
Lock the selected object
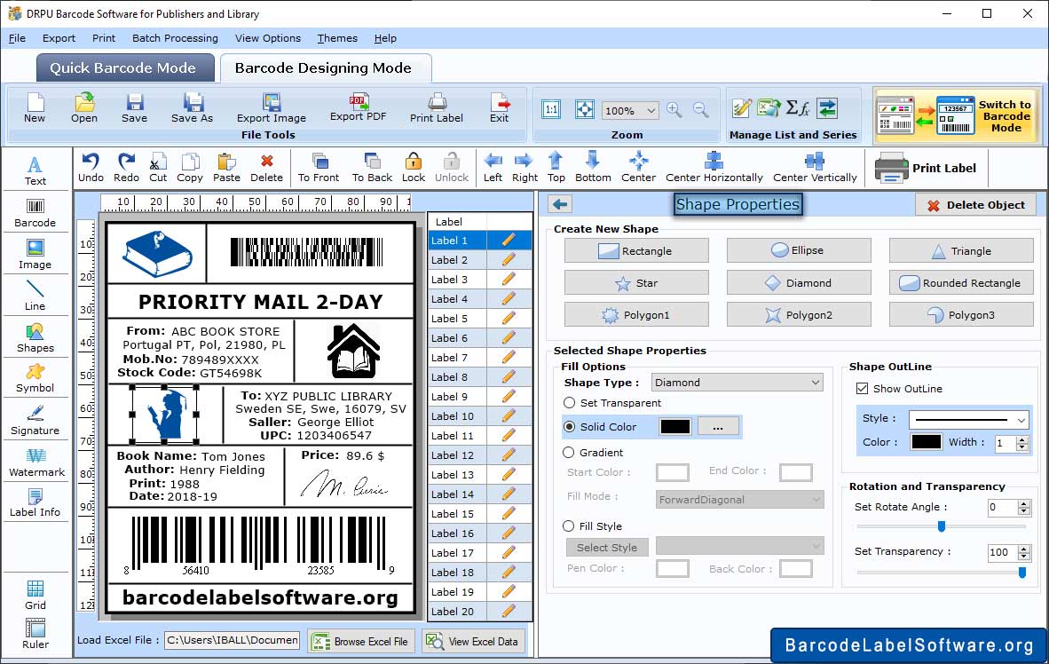[413, 168]
